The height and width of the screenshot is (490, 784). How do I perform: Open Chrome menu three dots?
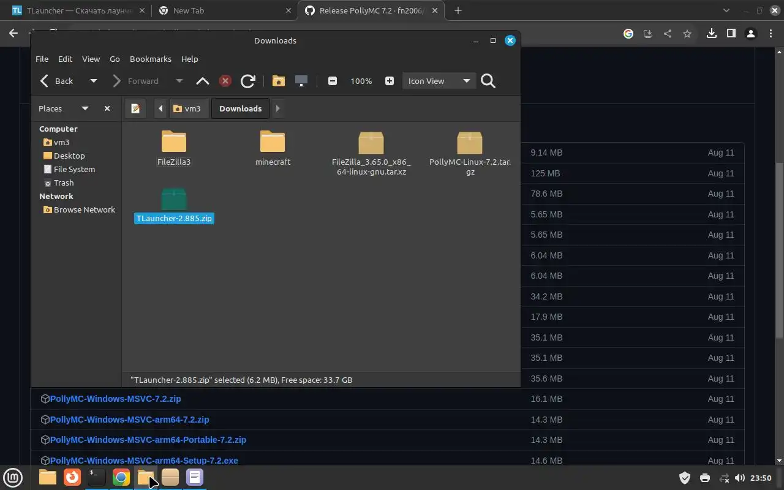click(771, 34)
